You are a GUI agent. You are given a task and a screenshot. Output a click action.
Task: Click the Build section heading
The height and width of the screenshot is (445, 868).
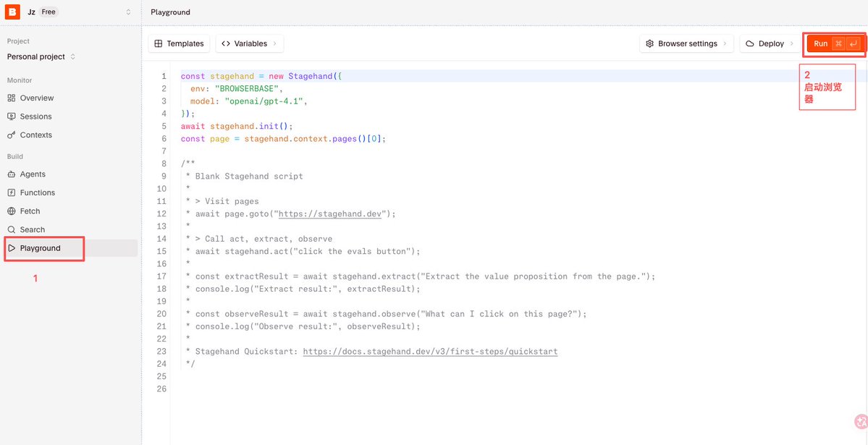15,156
